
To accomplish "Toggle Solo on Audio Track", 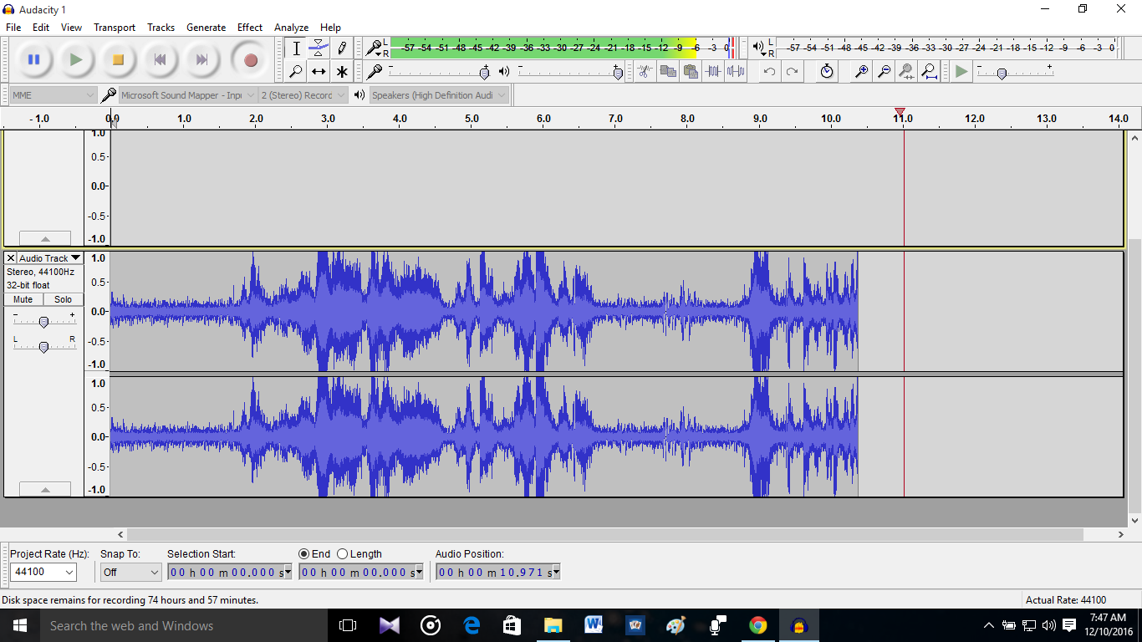I will pyautogui.click(x=64, y=299).
